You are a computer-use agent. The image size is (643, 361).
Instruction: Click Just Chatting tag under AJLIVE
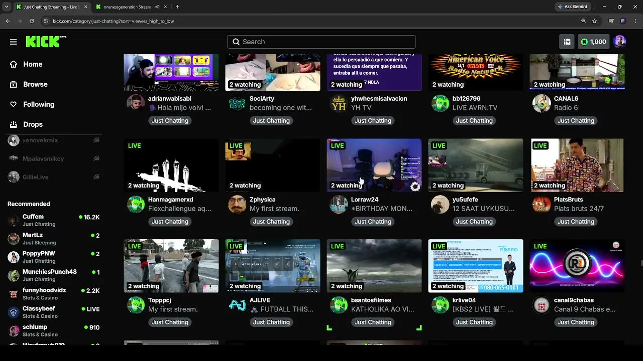click(x=271, y=322)
